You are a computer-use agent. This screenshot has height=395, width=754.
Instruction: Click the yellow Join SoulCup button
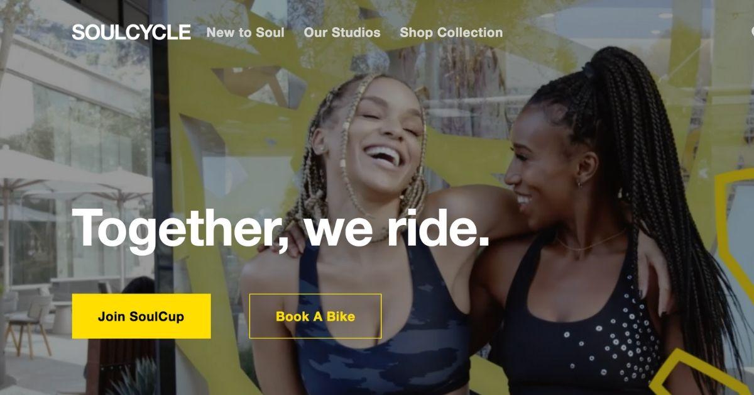click(141, 316)
